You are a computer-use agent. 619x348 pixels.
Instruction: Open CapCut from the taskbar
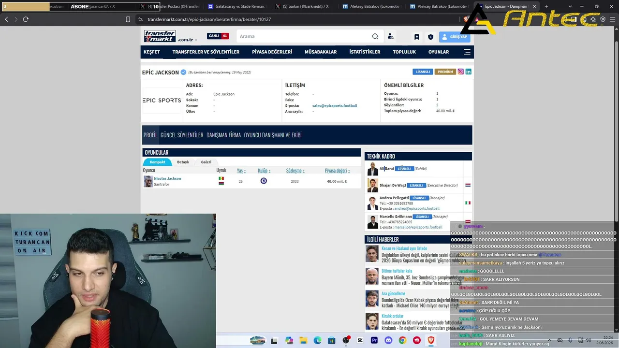coord(360,340)
